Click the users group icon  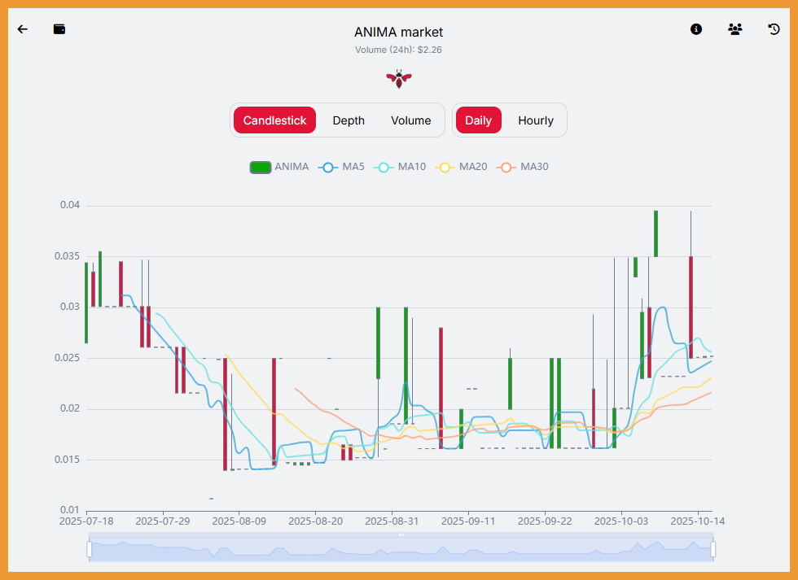[735, 29]
